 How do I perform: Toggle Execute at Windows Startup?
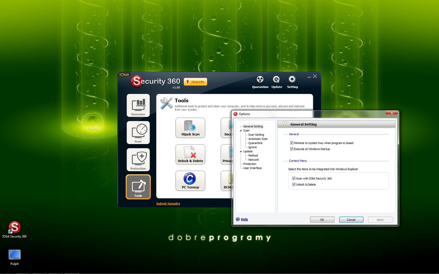click(292, 149)
